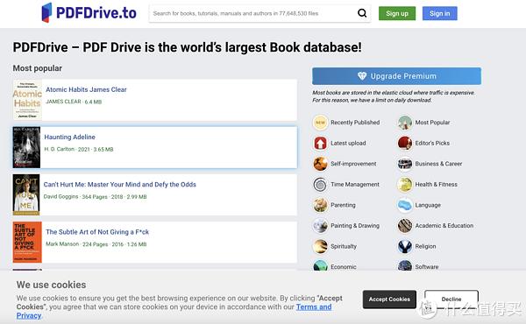
Task: Open the Haunting Adeline cover thumbnail
Action: click(x=26, y=147)
